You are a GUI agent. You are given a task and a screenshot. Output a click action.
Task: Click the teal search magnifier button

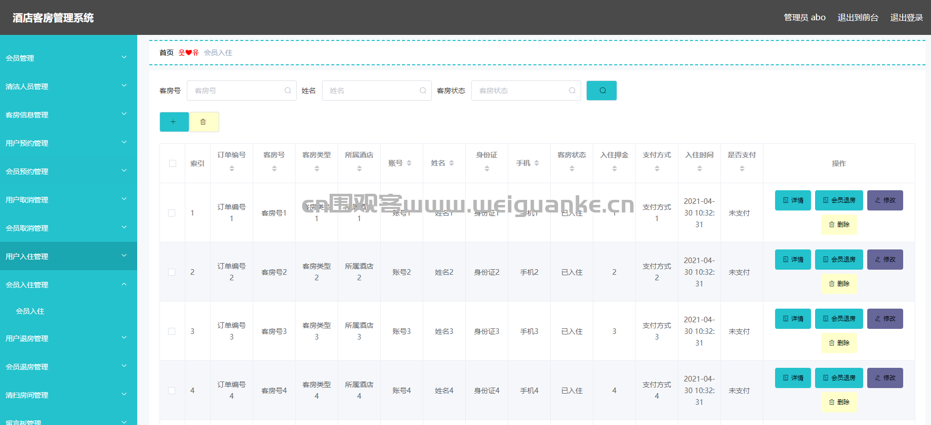tap(601, 91)
